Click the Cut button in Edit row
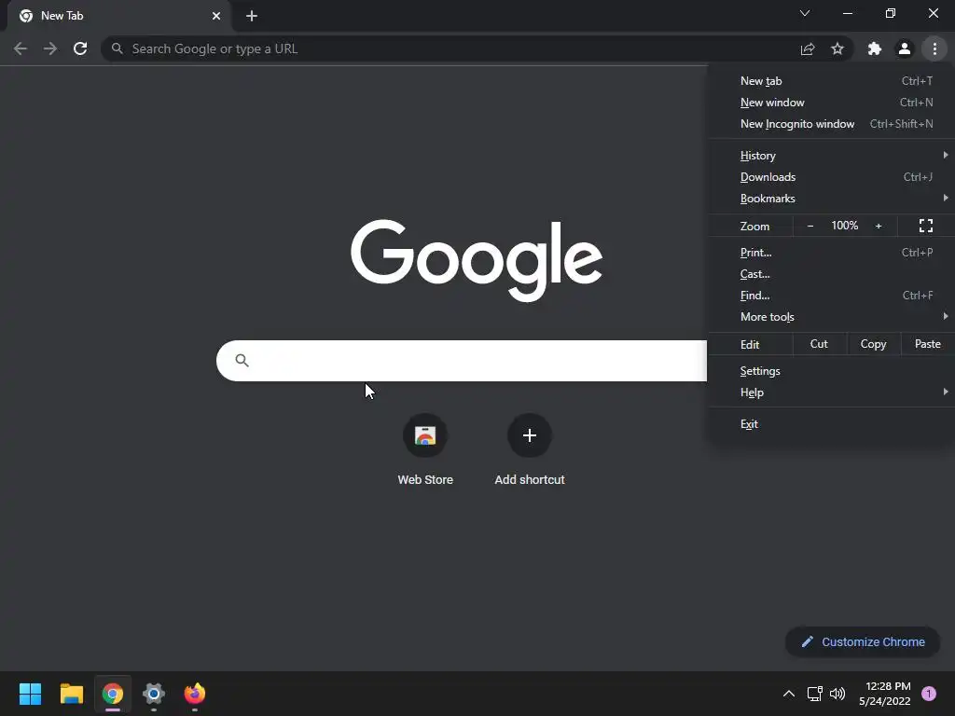The width and height of the screenshot is (955, 716). pos(819,344)
